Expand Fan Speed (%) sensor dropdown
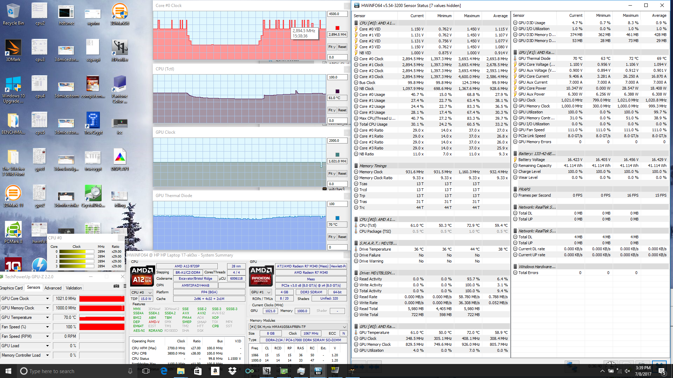The image size is (673, 378). 47,327
